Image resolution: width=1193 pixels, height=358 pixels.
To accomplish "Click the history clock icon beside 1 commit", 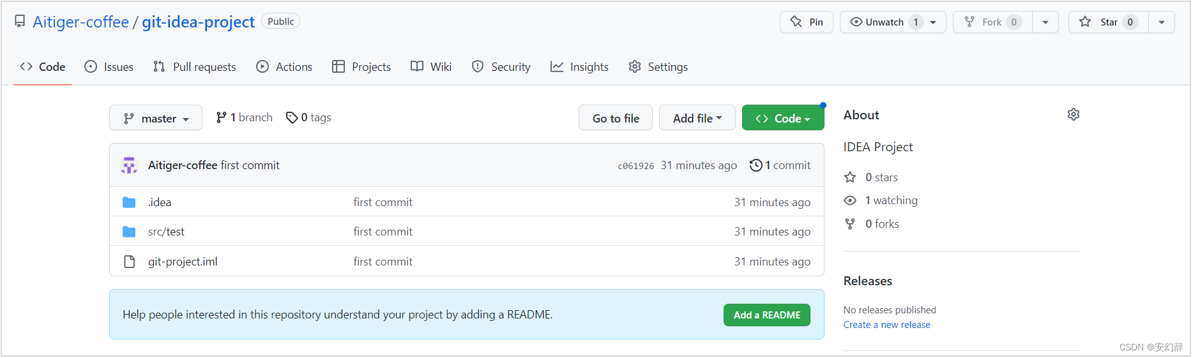I will 756,165.
